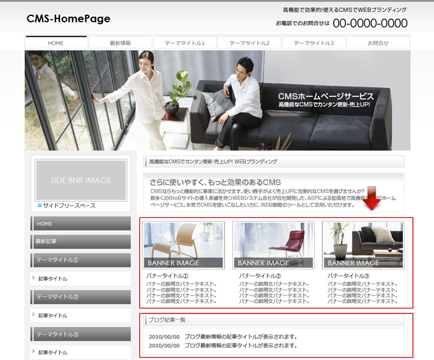The height and width of the screenshot is (360, 434).
Task: Click the CMS-HomePage site logo
Action: 68,19
